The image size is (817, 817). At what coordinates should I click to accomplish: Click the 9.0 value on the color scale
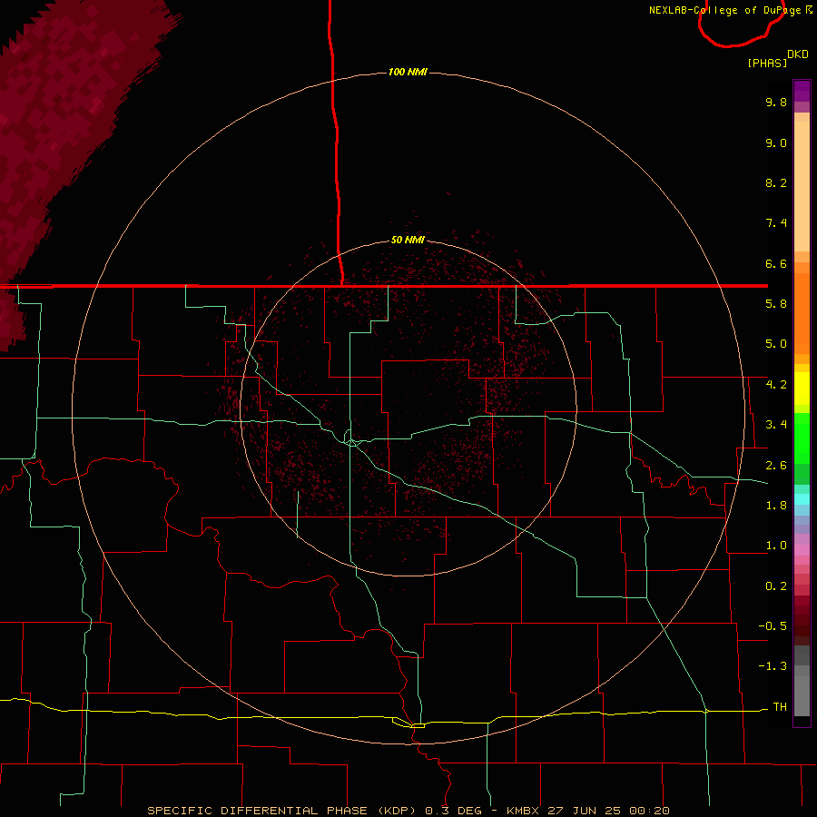pos(776,143)
